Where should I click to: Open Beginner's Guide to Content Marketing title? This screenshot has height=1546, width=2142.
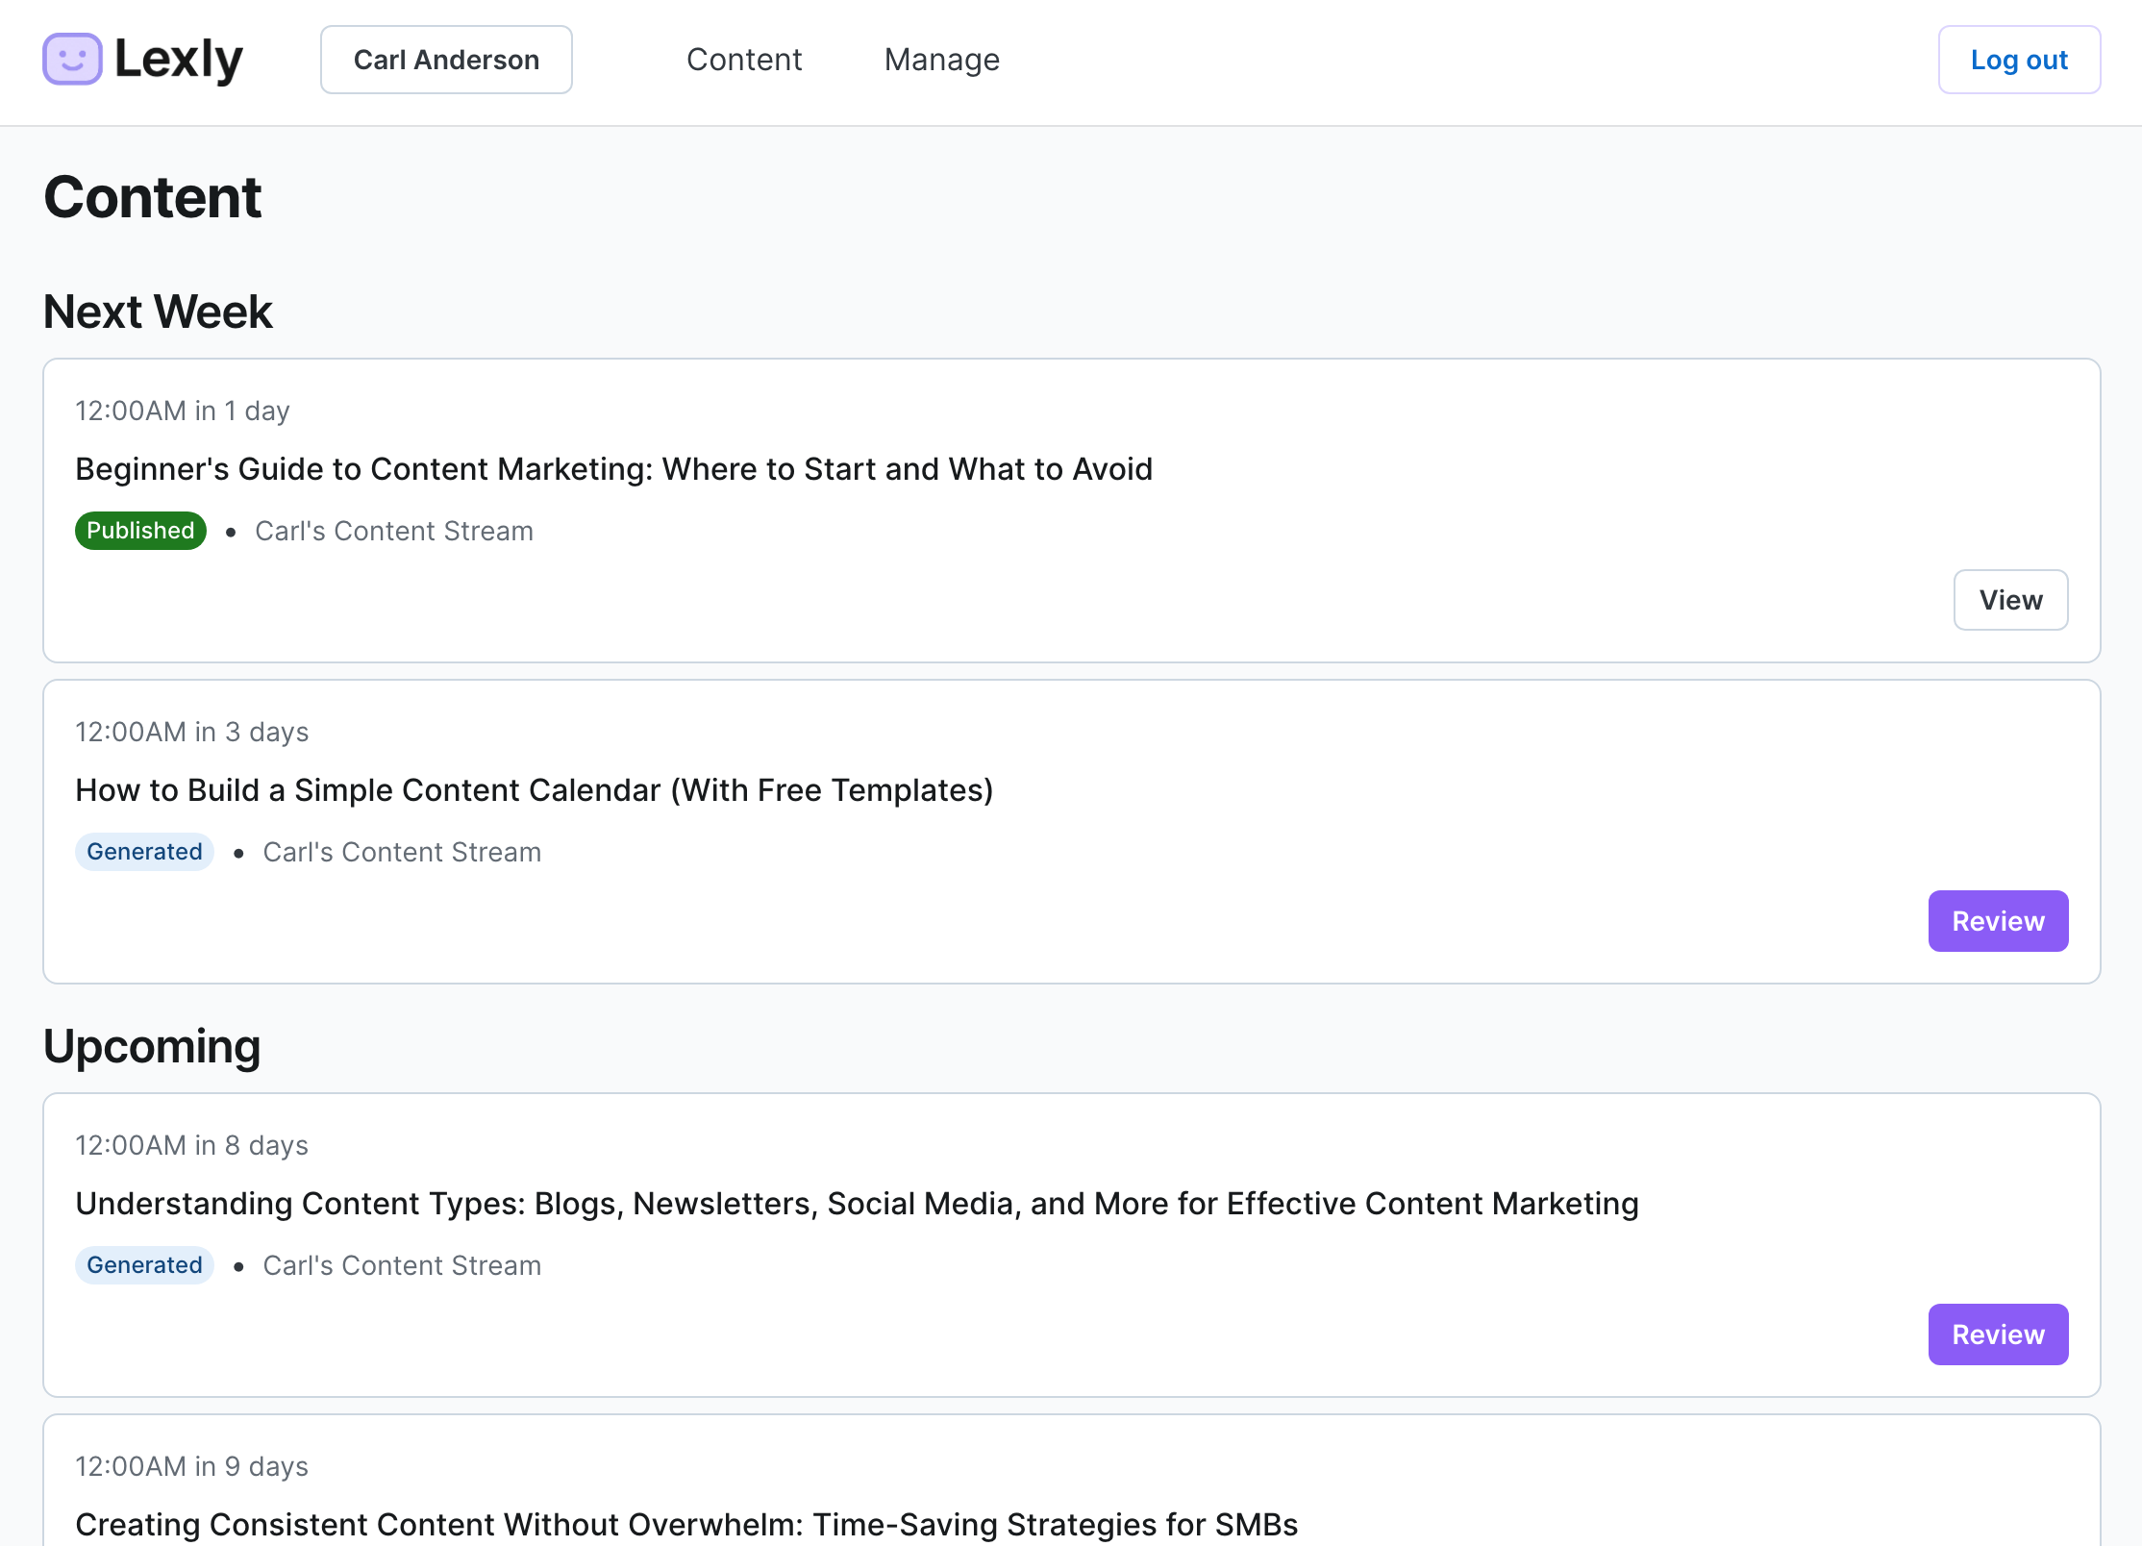pos(613,469)
